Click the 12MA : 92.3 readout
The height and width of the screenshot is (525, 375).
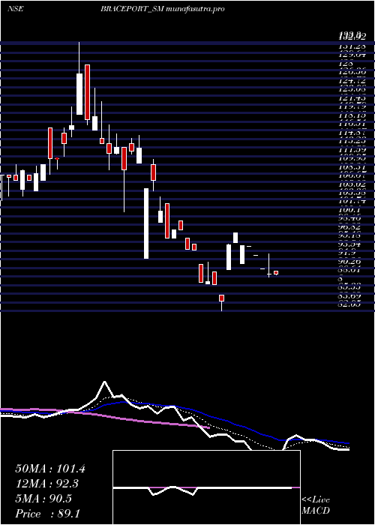[47, 484]
